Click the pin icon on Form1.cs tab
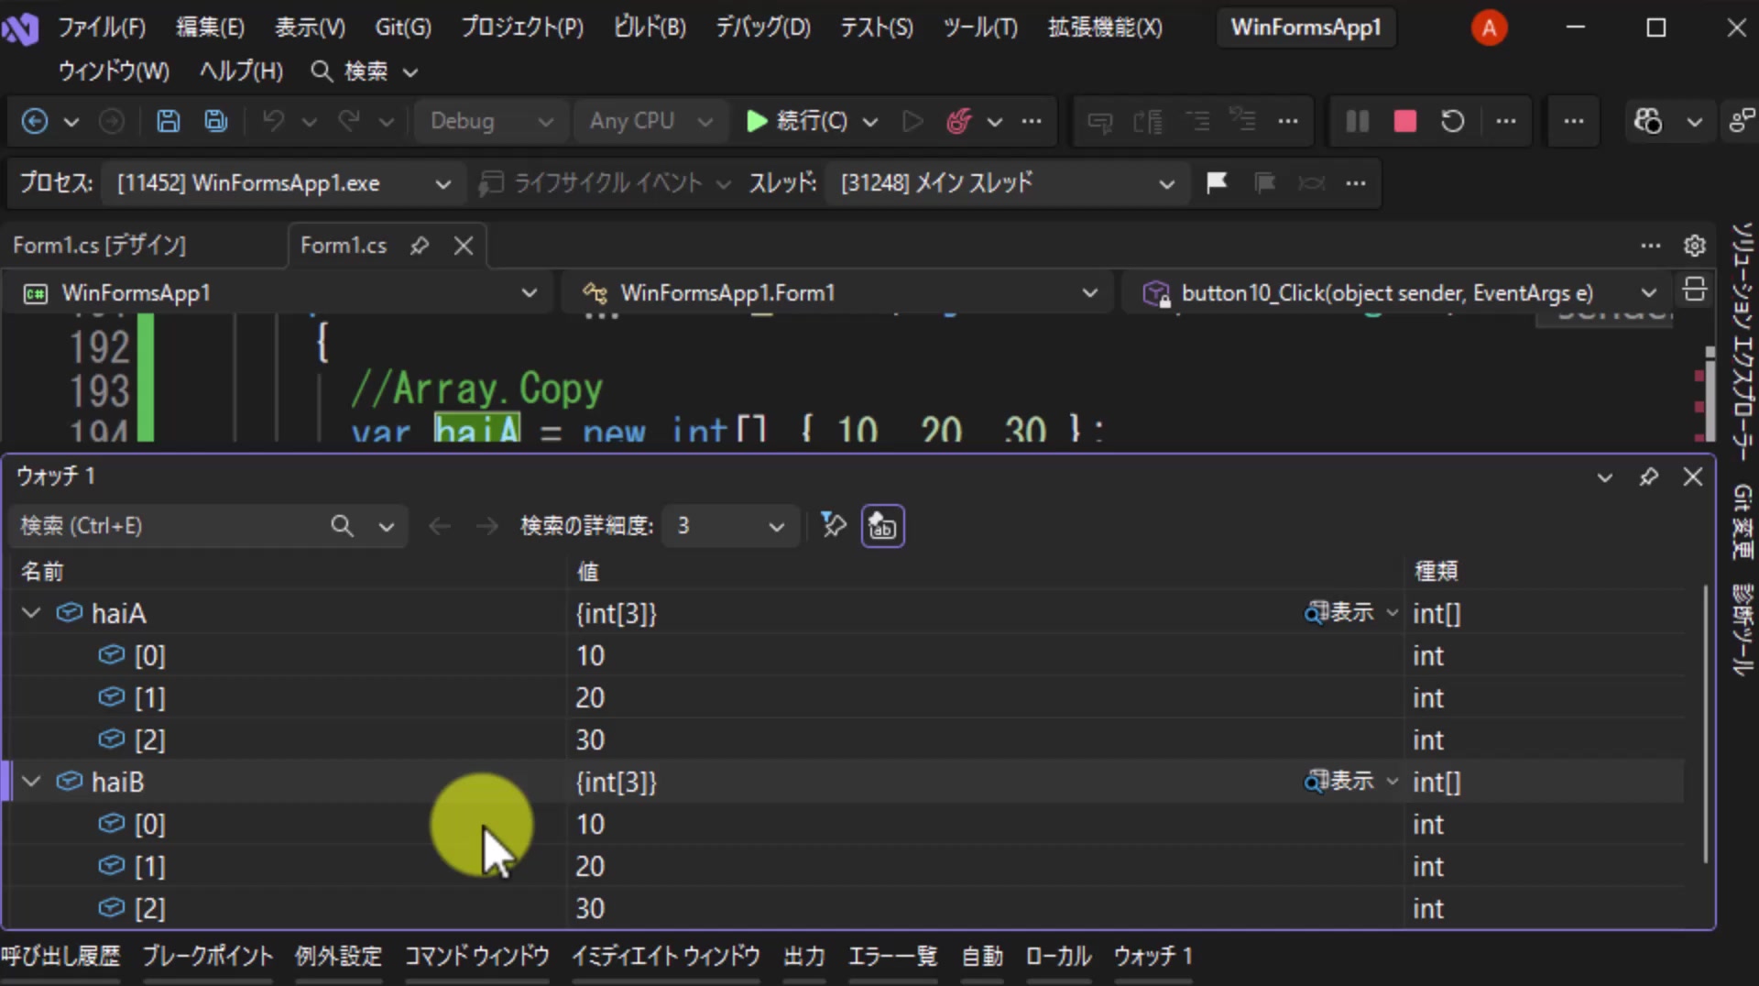This screenshot has width=1759, height=986. 420,246
